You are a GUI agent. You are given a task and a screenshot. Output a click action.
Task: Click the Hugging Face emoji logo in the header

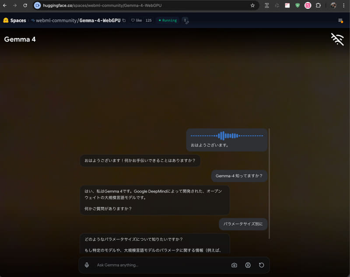pos(5,20)
